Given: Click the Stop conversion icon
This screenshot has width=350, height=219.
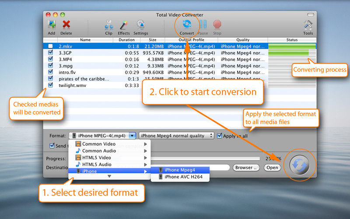Looking at the screenshot, I should [x=217, y=24].
